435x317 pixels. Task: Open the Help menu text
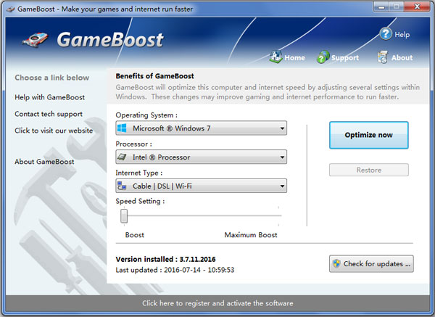[x=402, y=34]
